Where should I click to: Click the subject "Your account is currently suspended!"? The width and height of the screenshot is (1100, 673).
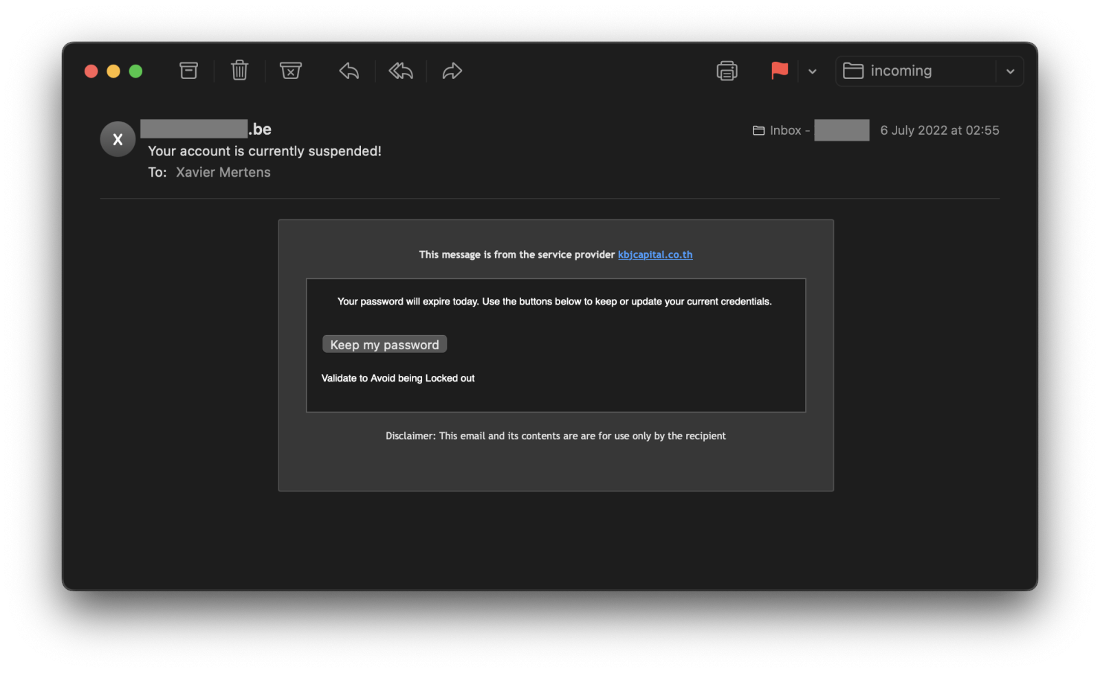point(265,151)
